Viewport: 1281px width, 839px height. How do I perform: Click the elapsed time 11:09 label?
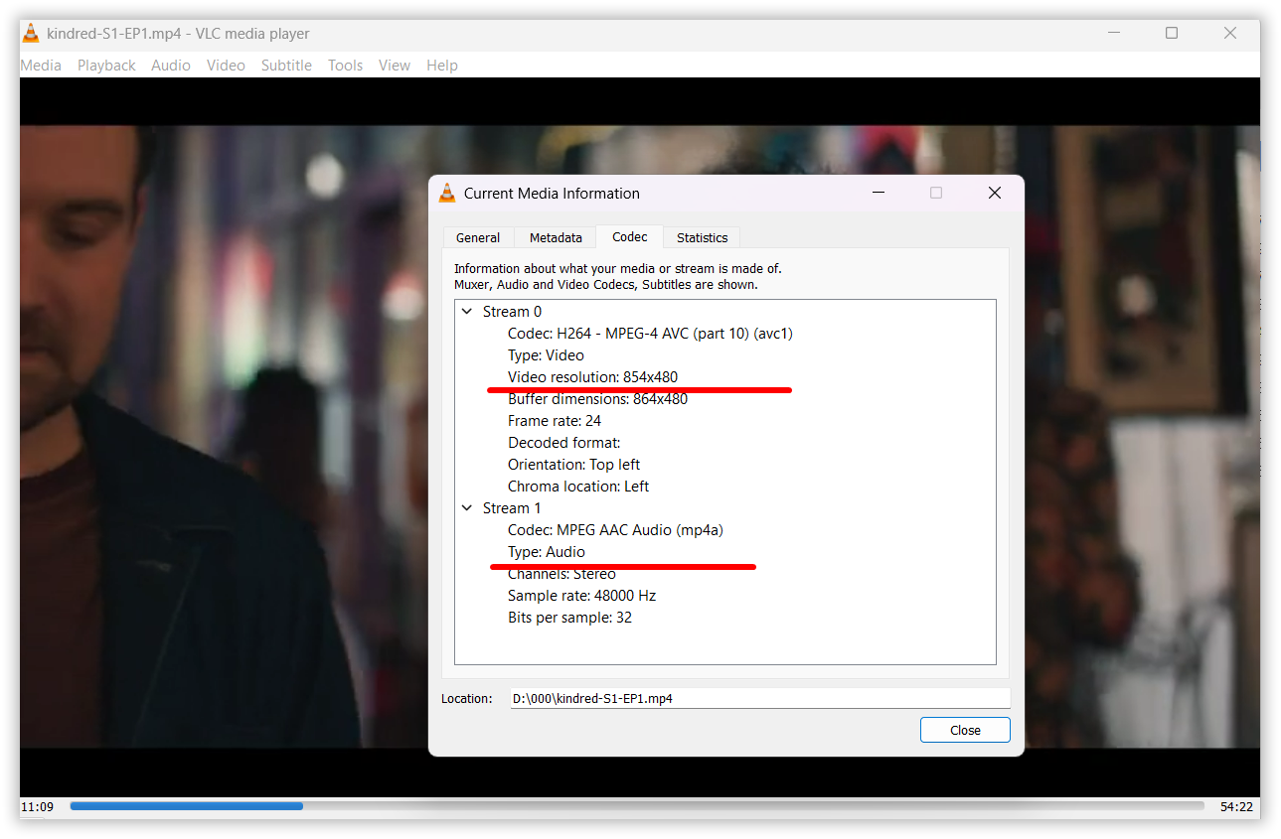37,806
